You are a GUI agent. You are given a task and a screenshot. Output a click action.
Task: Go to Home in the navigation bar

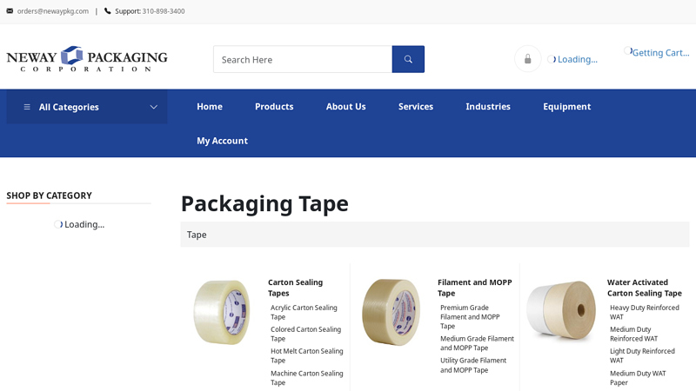[x=210, y=106]
